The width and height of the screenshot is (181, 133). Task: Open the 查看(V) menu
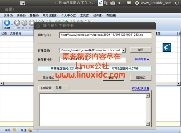click(x=34, y=16)
